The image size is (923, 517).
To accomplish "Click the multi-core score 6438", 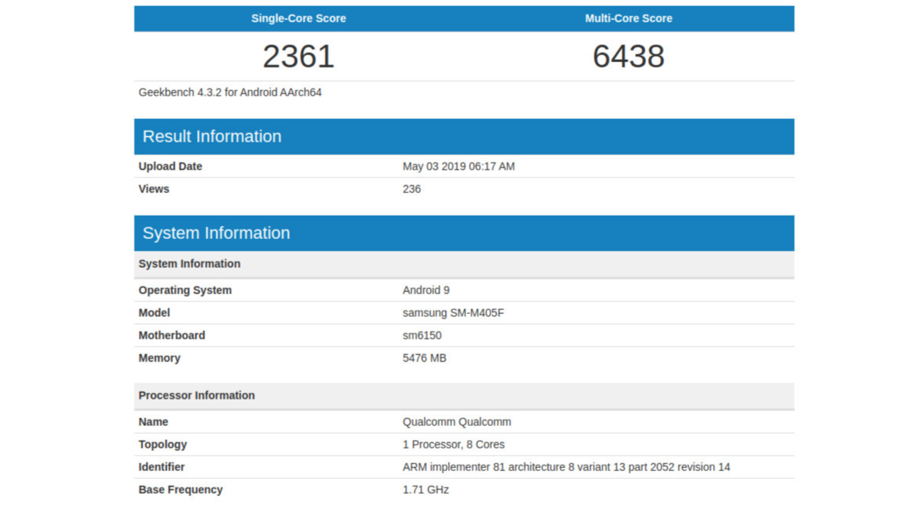I will click(x=628, y=57).
